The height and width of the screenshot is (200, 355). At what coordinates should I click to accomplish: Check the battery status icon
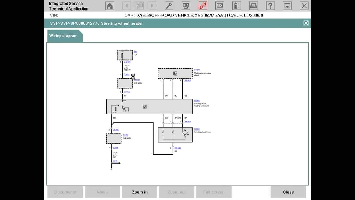pos(236,6)
